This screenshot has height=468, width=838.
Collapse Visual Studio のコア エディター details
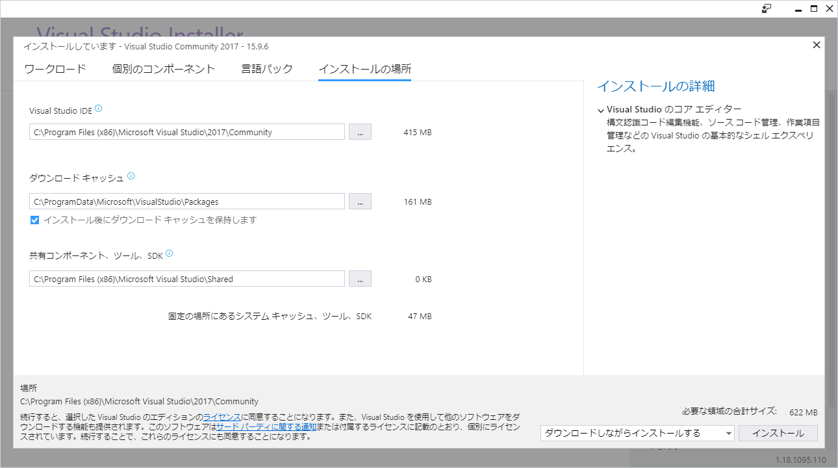[x=601, y=110]
